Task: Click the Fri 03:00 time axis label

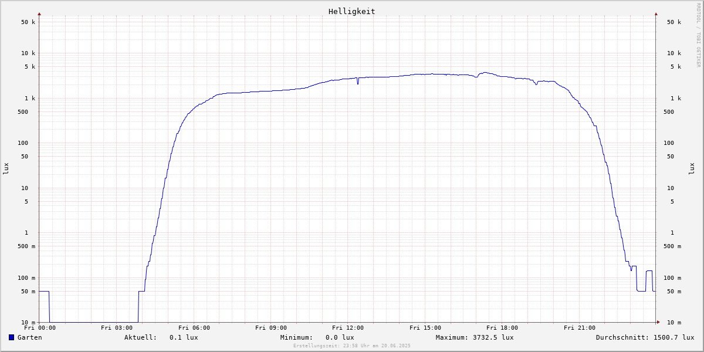Action: click(x=117, y=328)
